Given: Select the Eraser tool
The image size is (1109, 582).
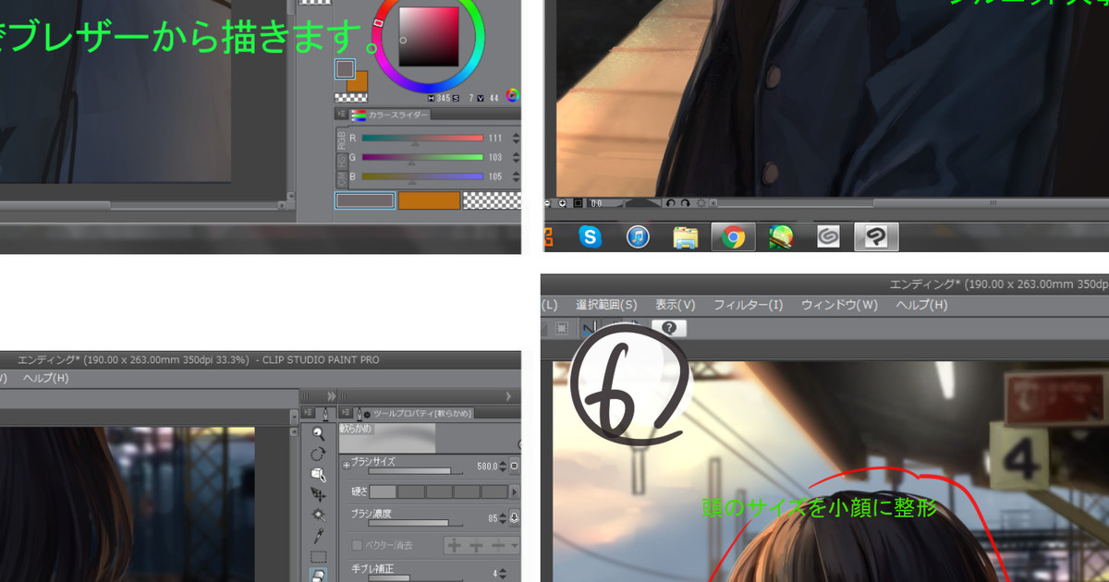Looking at the screenshot, I should click(319, 575).
